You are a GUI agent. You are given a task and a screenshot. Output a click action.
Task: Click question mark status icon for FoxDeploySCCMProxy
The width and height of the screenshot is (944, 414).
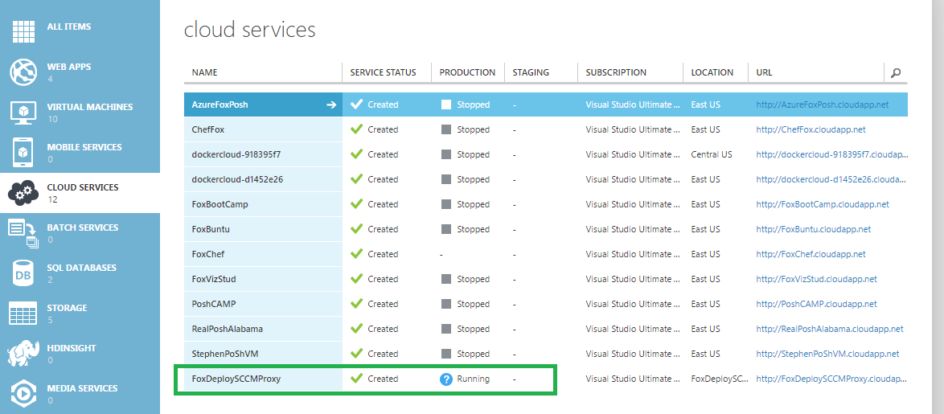tap(446, 379)
